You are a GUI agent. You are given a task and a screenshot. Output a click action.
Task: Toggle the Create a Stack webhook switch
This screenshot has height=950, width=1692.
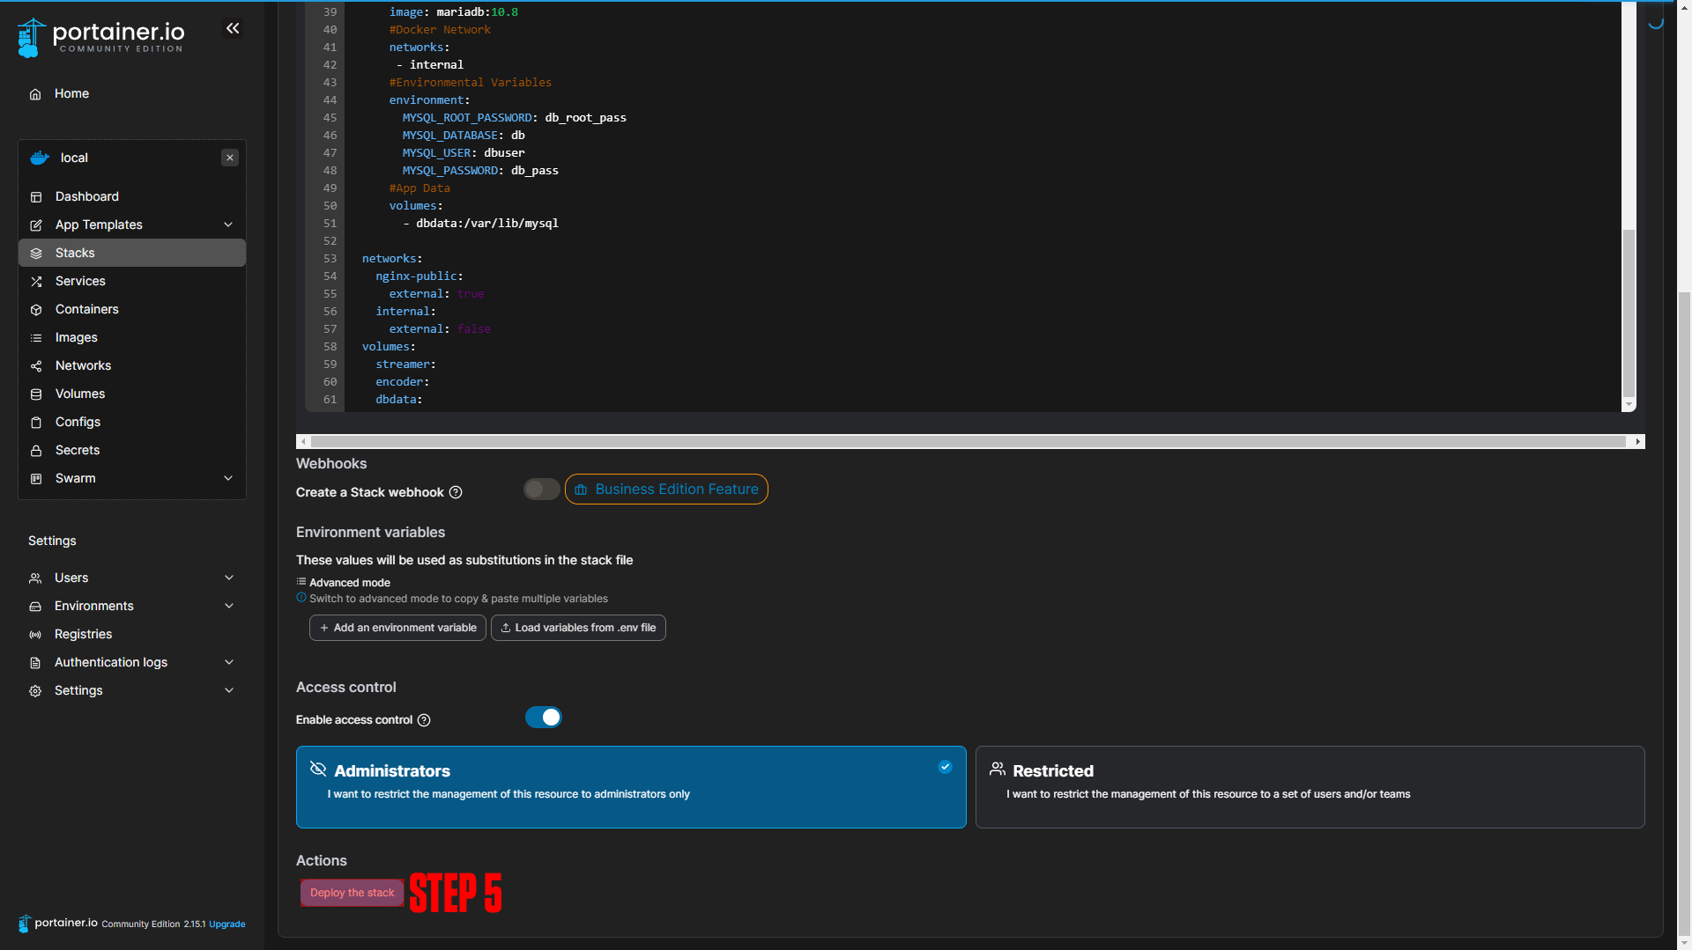pyautogui.click(x=541, y=490)
